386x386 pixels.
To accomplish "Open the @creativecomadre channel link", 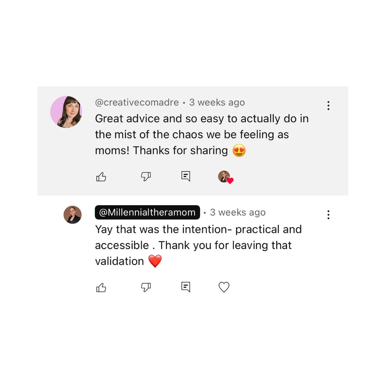I will coord(137,102).
